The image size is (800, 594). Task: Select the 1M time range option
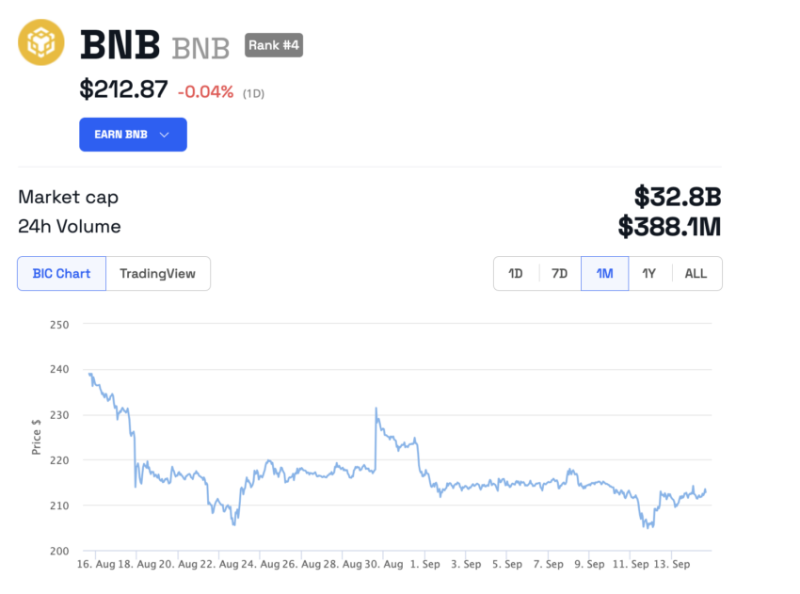pyautogui.click(x=604, y=273)
